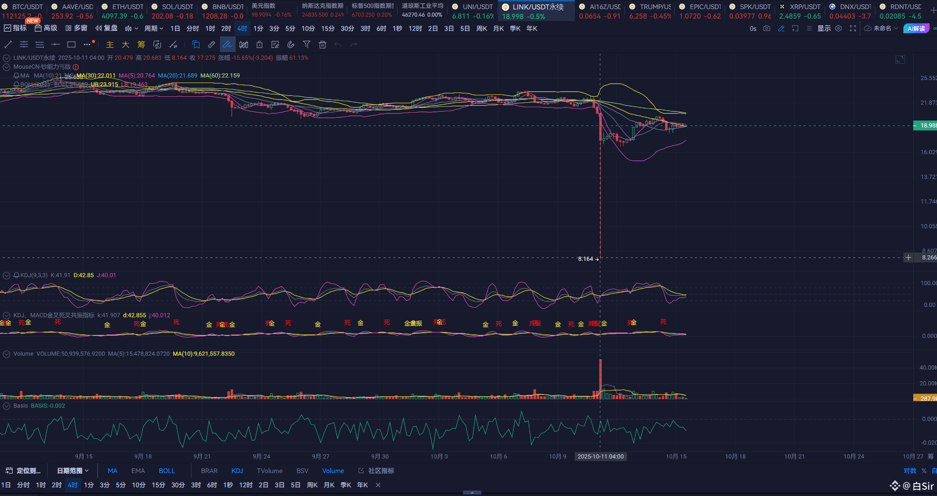
Task: Click the 定位到 locate button
Action: 23,471
